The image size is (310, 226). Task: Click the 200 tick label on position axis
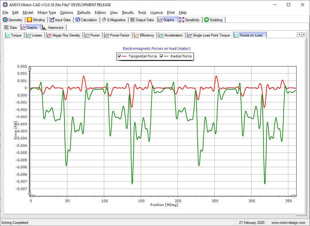point(178,201)
